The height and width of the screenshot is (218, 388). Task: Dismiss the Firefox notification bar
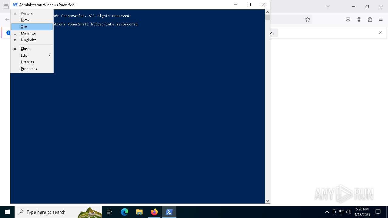[380, 33]
